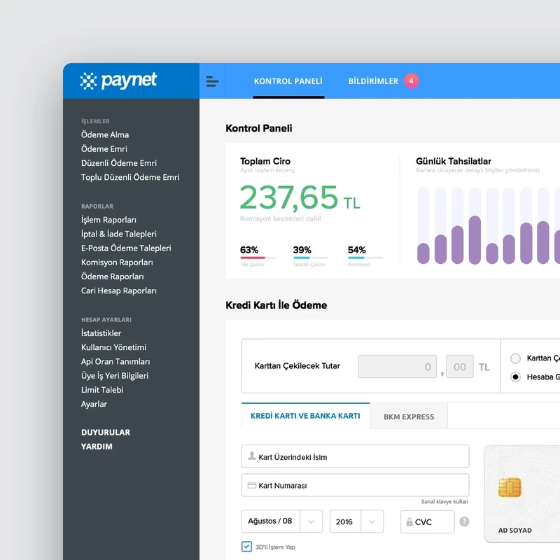Open Limit Talebi
560x560 pixels.
[x=101, y=390]
